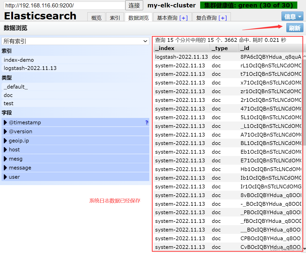Expand the @version field

point(75,131)
